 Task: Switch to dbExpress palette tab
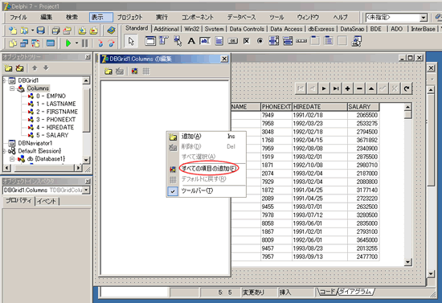point(321,29)
